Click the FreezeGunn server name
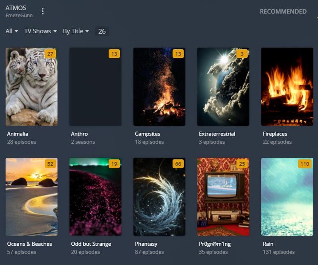This screenshot has height=265, width=318. 19,16
